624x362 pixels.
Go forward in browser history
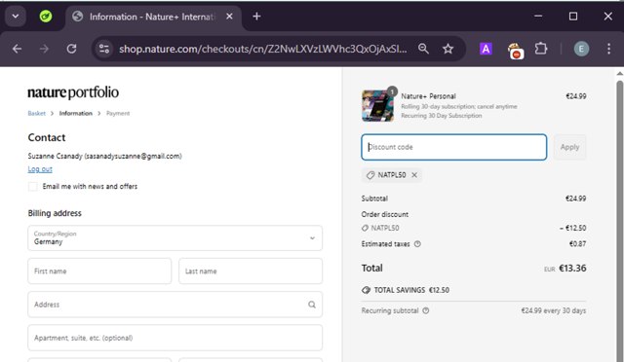pyautogui.click(x=44, y=49)
